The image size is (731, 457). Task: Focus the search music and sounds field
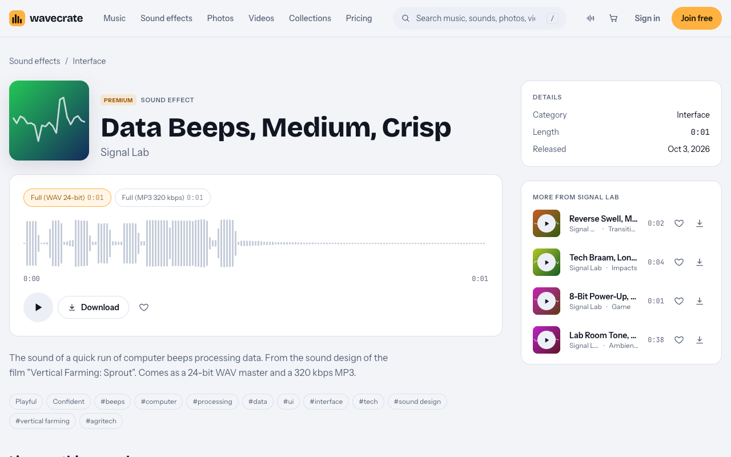click(480, 18)
